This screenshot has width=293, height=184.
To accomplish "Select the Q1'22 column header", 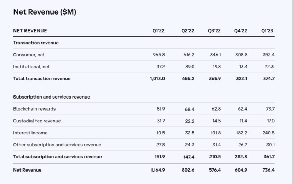I will (x=159, y=31).
